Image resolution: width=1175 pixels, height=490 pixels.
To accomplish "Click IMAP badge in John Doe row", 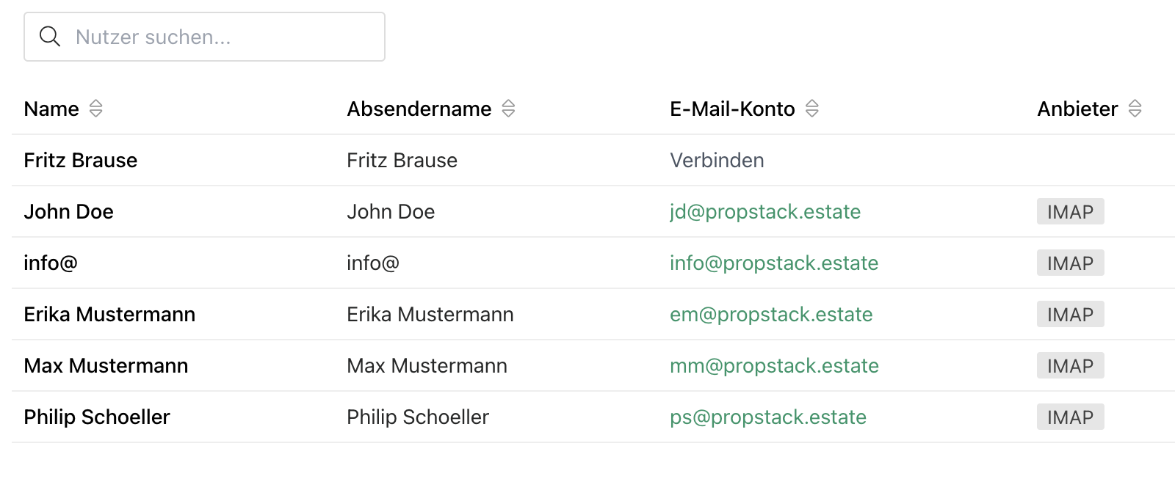I will (x=1070, y=212).
